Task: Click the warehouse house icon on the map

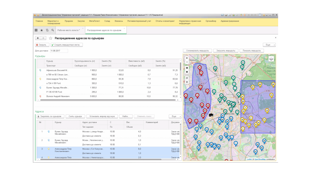Action: (x=211, y=115)
